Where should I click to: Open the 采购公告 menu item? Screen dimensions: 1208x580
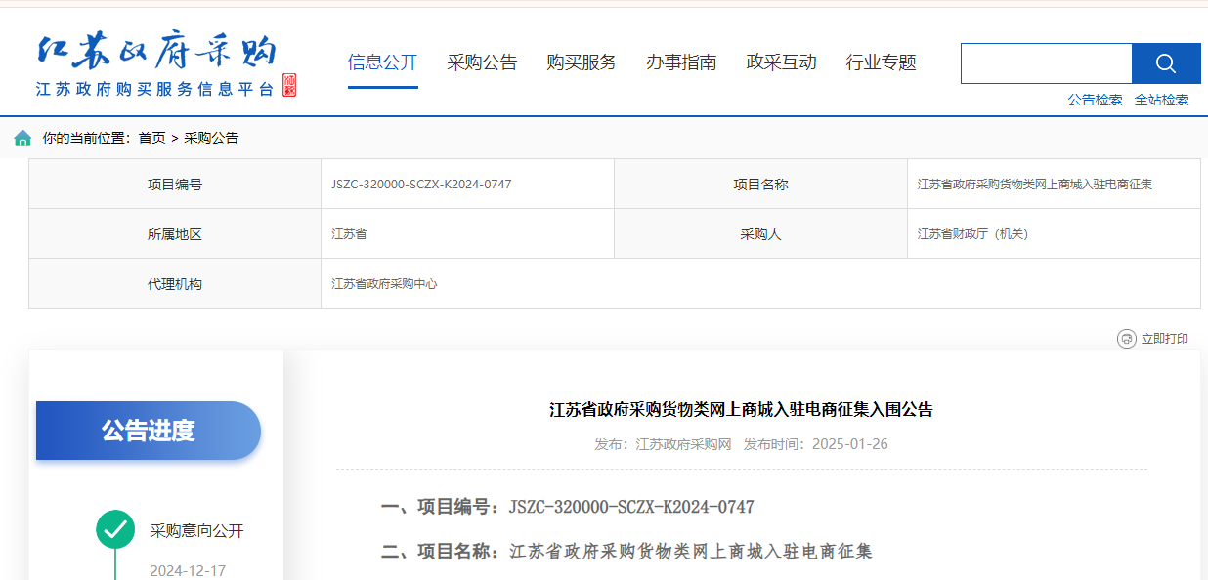coord(482,61)
